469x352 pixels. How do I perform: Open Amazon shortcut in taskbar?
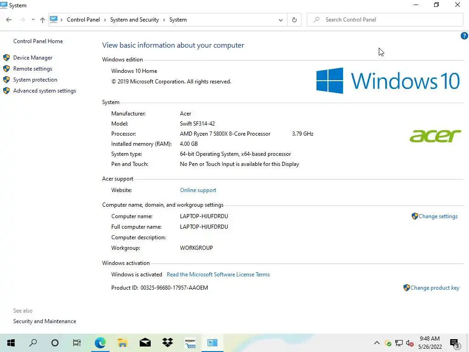[x=190, y=343]
